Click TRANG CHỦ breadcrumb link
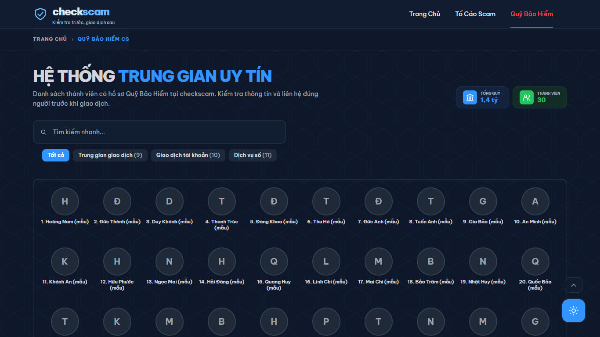This screenshot has width=600, height=337. coord(50,39)
